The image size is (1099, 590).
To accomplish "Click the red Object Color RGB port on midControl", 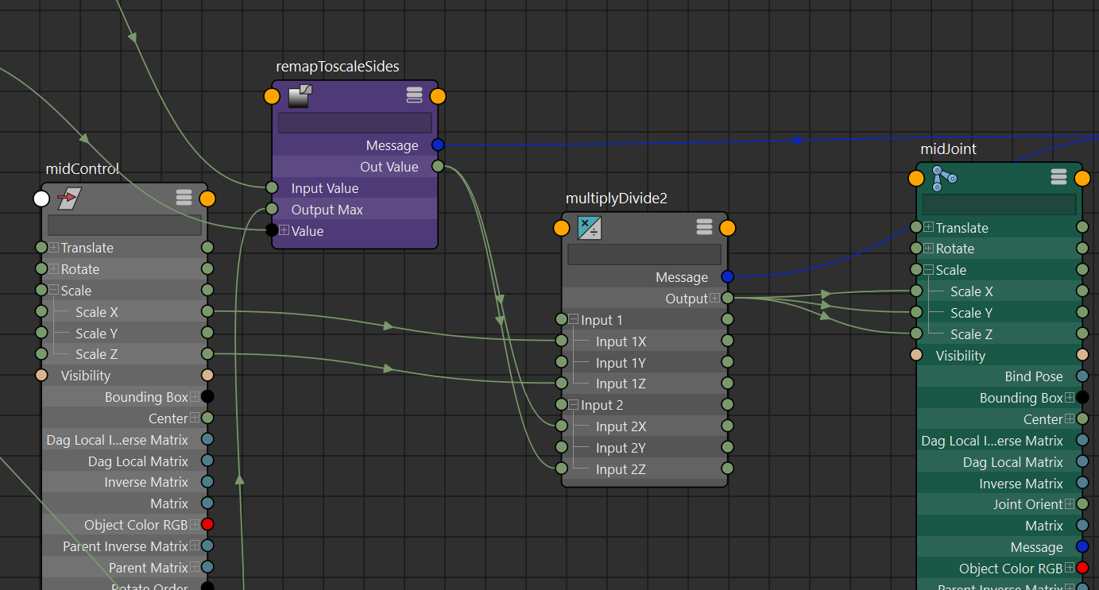I will 207,525.
